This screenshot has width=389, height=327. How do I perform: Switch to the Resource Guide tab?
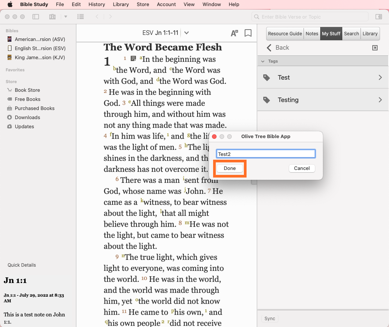click(285, 33)
